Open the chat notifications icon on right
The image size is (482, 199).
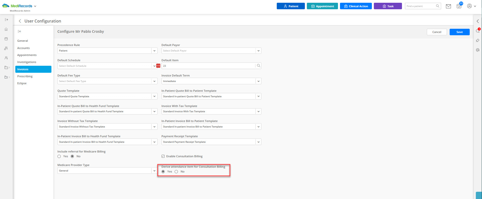pyautogui.click(x=478, y=30)
